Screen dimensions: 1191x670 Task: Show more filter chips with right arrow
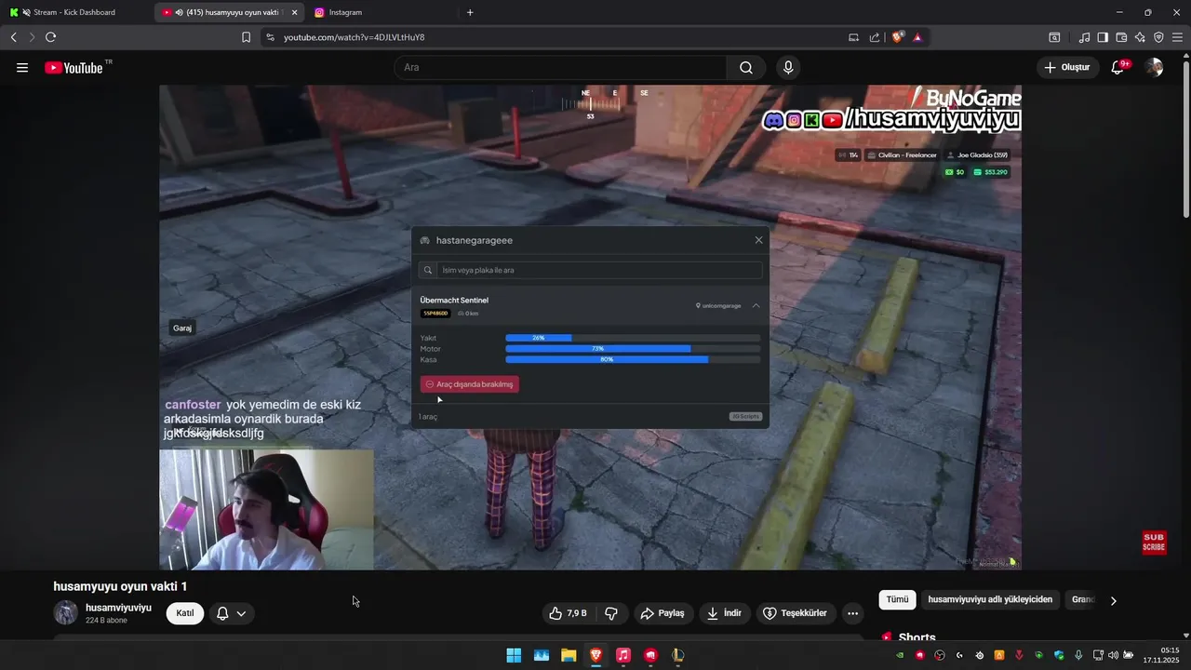pos(1113,601)
